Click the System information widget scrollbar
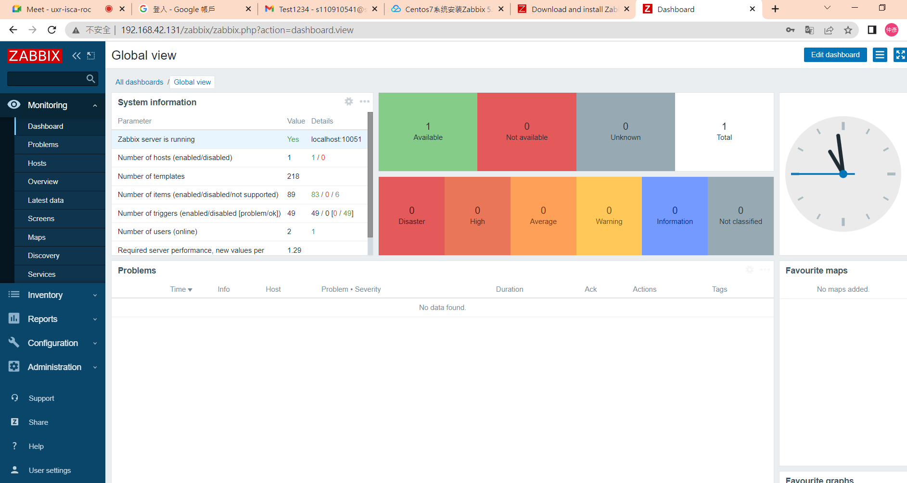This screenshot has height=483, width=907. (x=370, y=174)
